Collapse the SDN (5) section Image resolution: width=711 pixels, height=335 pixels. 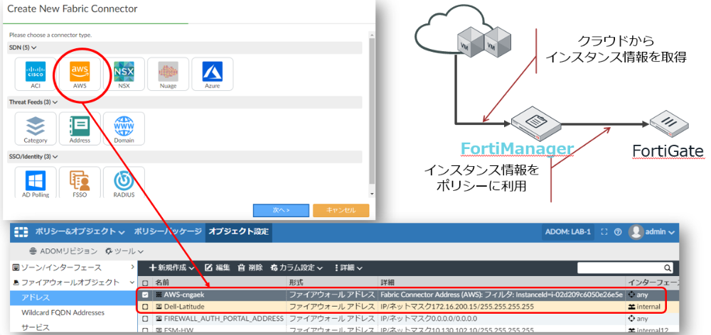pyautogui.click(x=23, y=48)
